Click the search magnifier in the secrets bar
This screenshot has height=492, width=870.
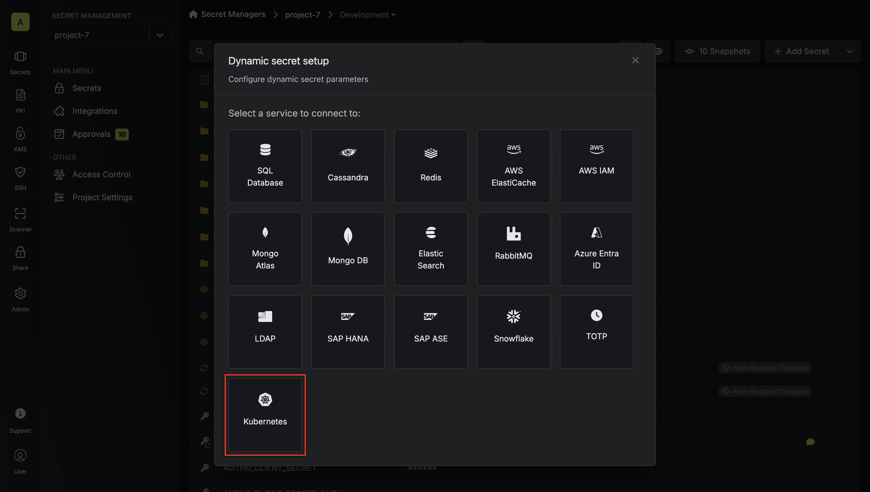click(x=200, y=52)
